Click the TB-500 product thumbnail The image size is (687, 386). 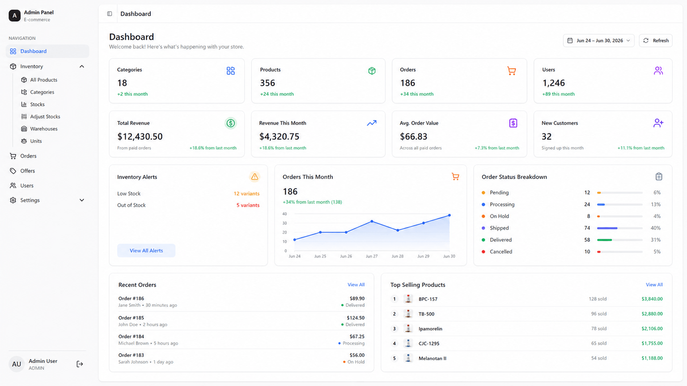click(x=408, y=314)
